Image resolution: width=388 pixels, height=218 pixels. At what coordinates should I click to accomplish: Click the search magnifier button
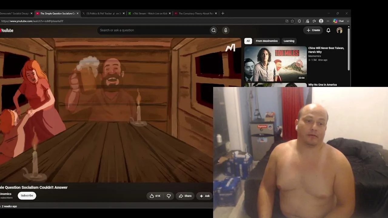[x=214, y=30]
